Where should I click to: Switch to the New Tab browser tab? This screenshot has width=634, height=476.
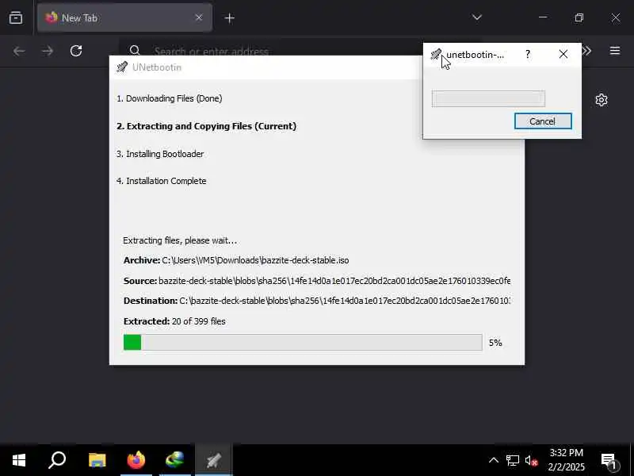tap(124, 17)
